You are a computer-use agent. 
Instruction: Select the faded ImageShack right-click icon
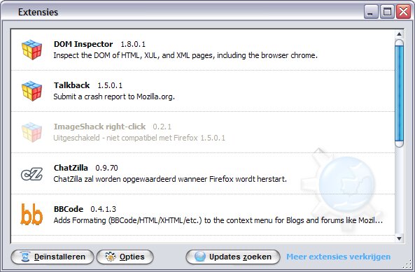click(x=31, y=132)
